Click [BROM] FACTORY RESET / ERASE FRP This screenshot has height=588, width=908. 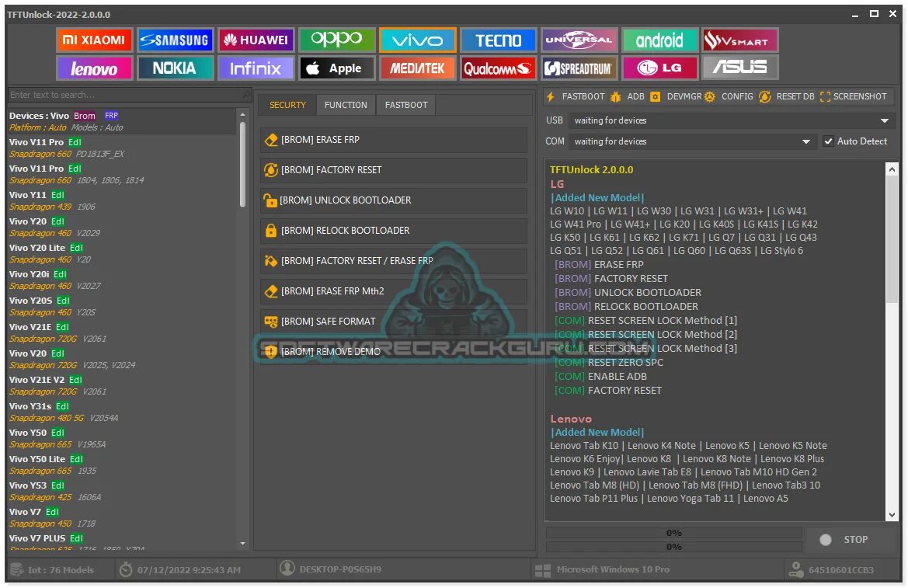point(393,261)
